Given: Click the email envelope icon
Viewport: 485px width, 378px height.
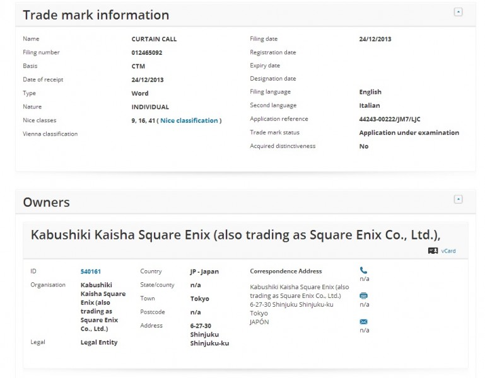Looking at the screenshot, I should click(363, 321).
